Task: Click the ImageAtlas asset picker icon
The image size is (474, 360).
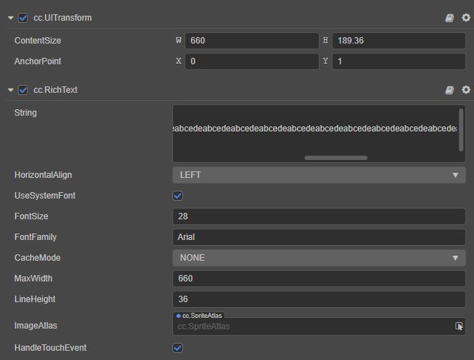Action: (x=459, y=326)
